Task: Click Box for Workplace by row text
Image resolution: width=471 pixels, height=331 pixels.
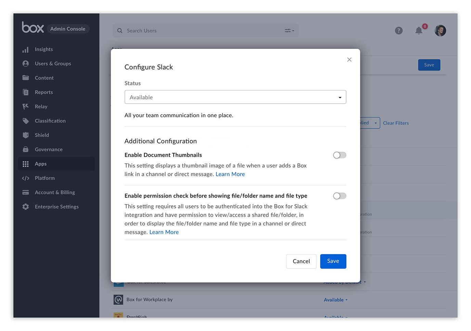Action: pos(149,300)
